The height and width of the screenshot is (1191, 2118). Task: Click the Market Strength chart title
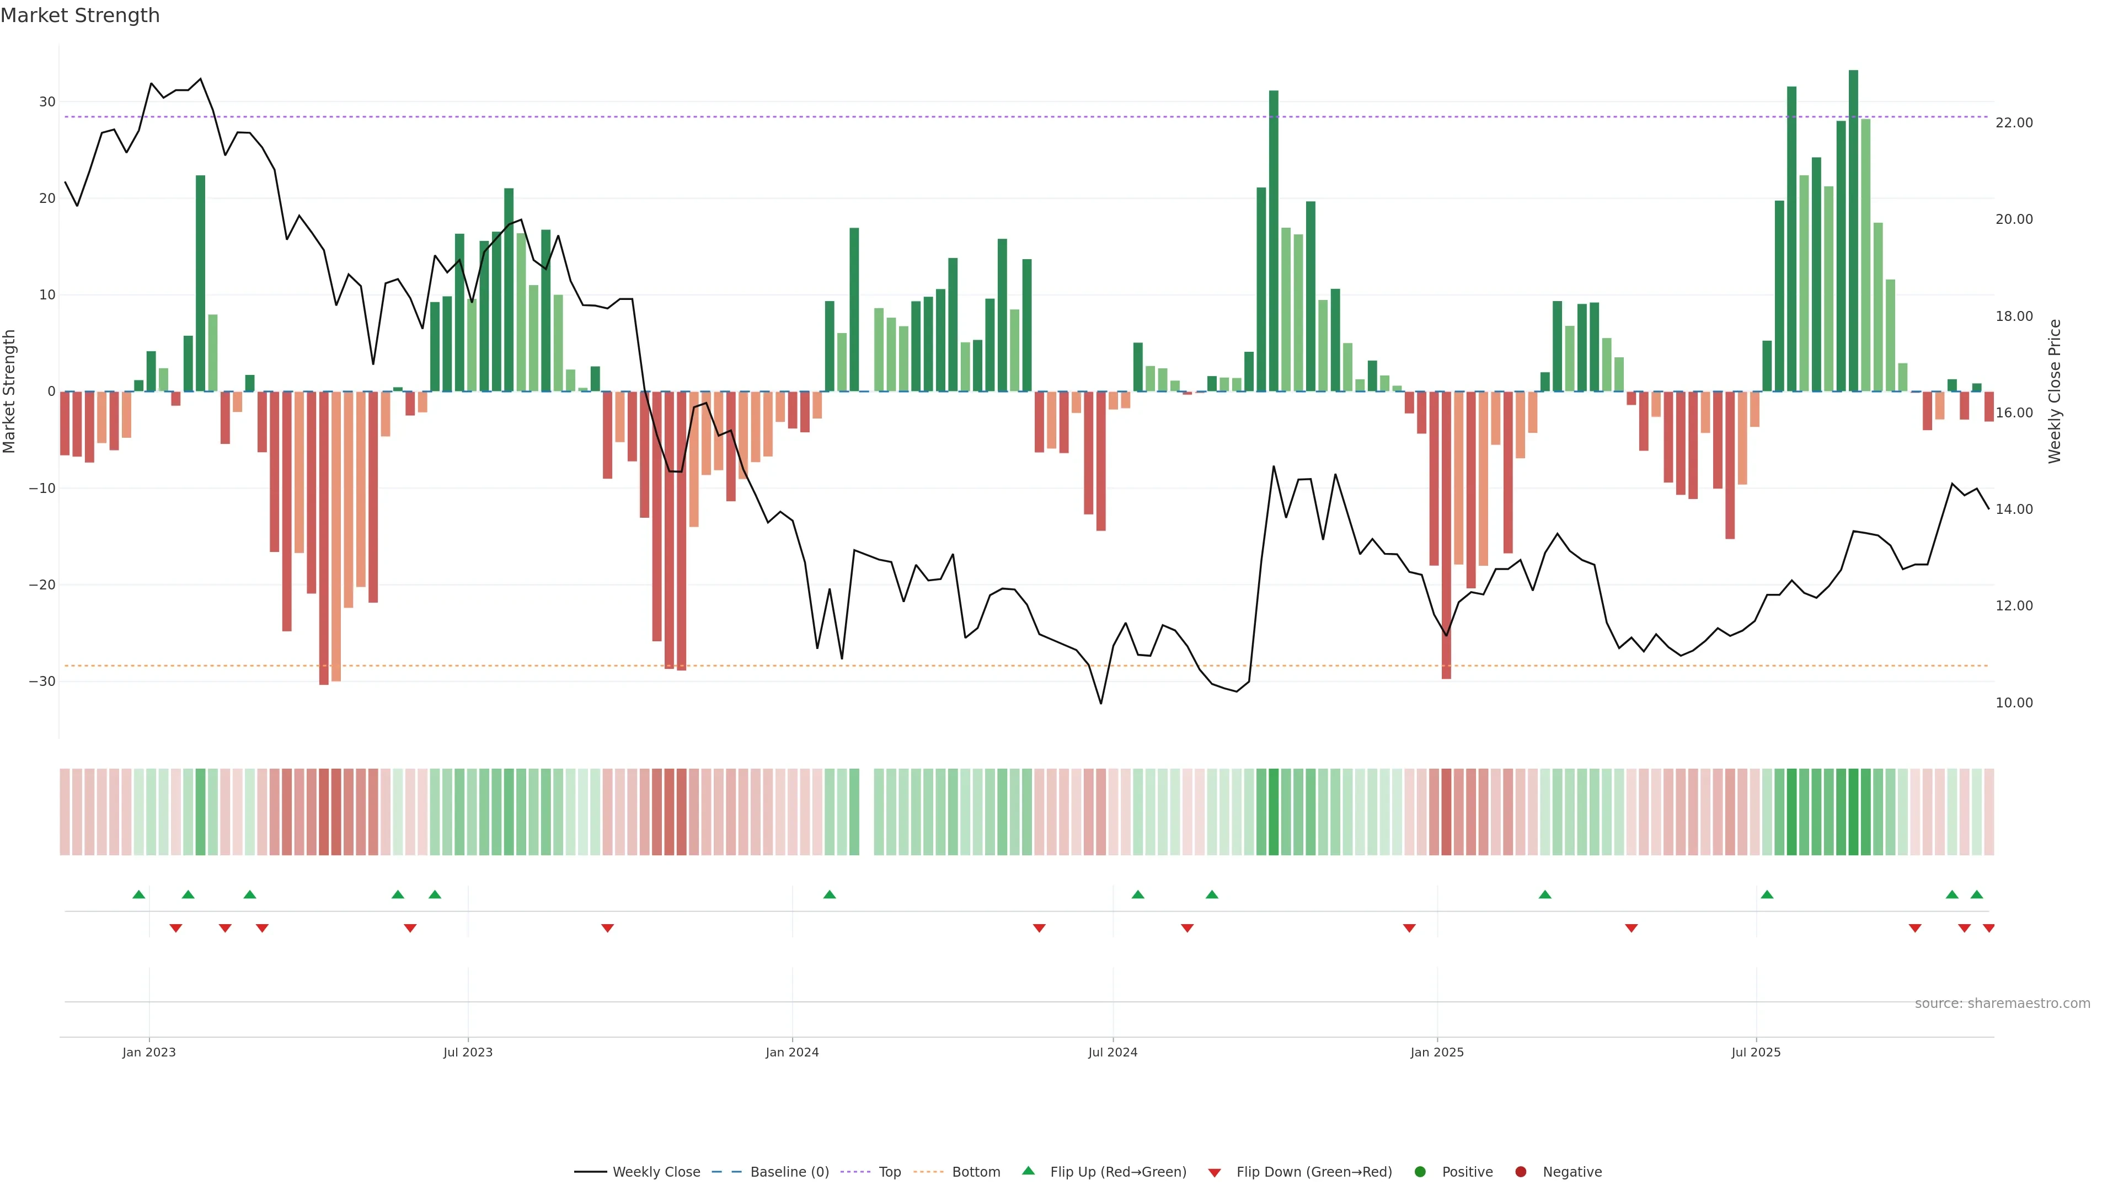pyautogui.click(x=80, y=15)
